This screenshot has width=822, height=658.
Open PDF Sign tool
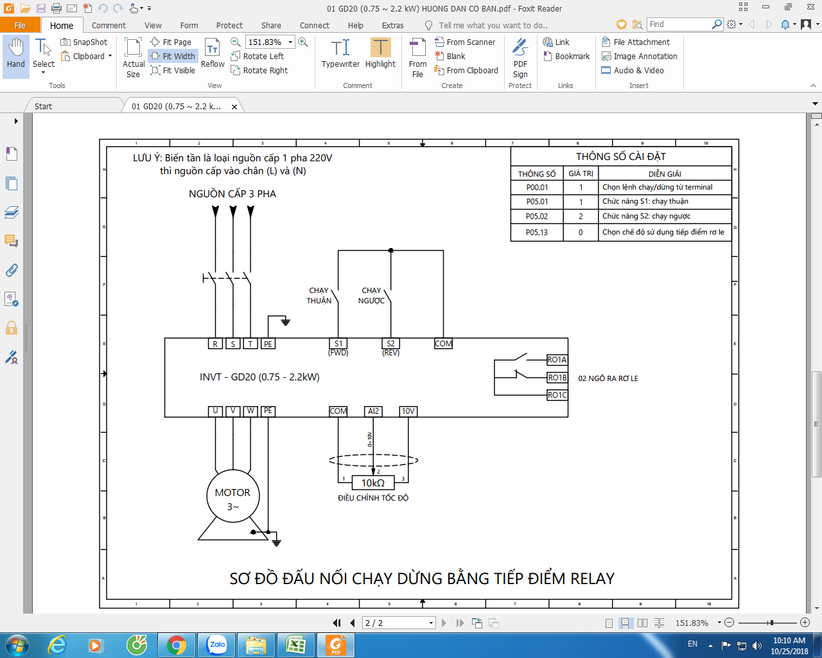click(x=520, y=58)
